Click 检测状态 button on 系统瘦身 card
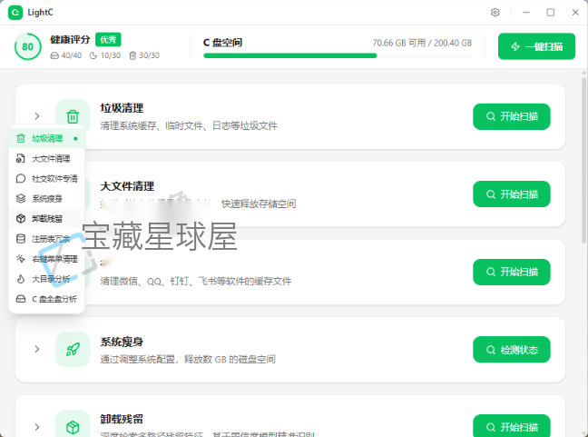 tap(512, 350)
